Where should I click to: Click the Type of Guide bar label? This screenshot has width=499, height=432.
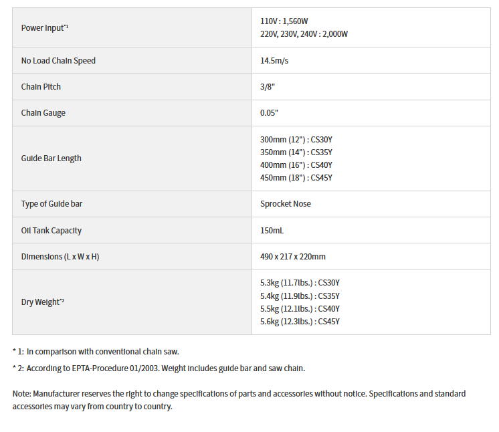click(51, 204)
